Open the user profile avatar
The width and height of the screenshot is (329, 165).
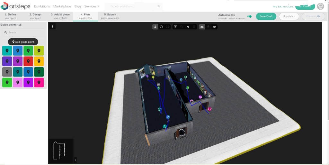[320, 6]
